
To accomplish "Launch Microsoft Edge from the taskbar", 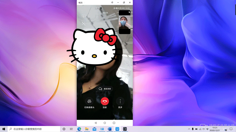I will coord(79,129).
